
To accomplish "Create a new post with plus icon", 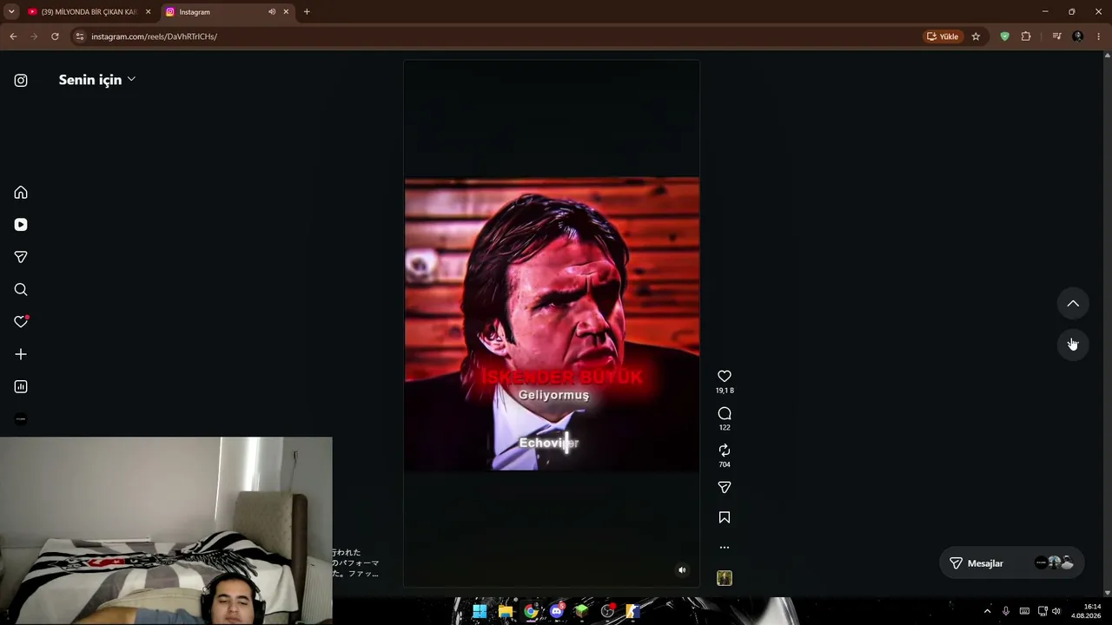I will 21,354.
